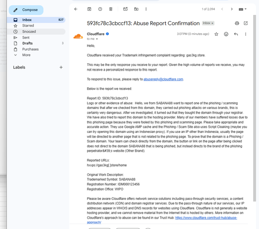
Task: Remove the Inbox label from email
Action: tap(212, 23)
